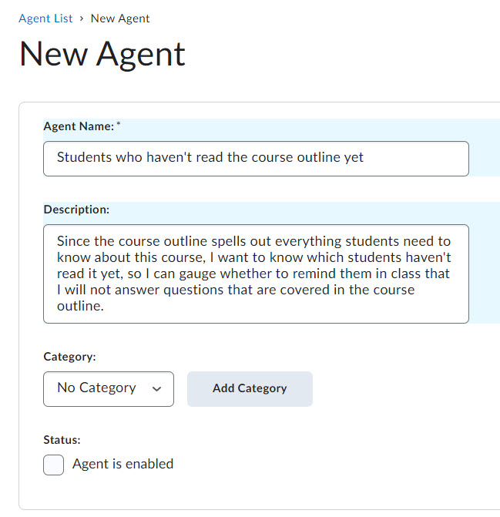
Task: Open the Agent List breadcrumb link
Action: (45, 18)
